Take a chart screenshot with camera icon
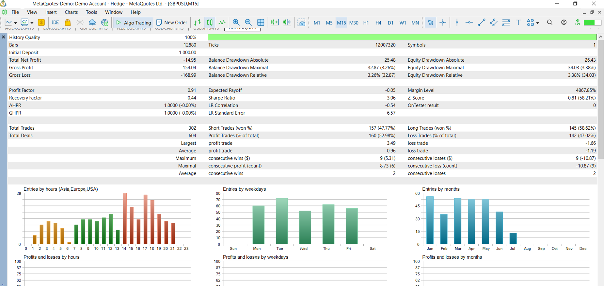Viewport: 604px width, 286px height. 301,22
